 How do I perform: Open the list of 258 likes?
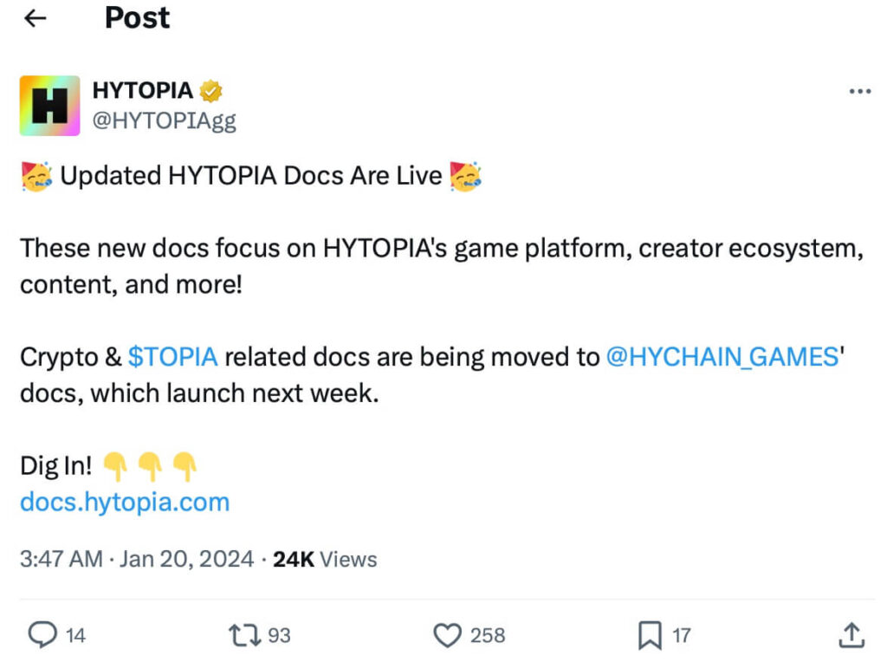[486, 635]
